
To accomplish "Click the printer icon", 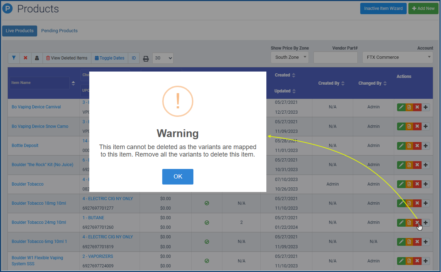I will click(146, 58).
